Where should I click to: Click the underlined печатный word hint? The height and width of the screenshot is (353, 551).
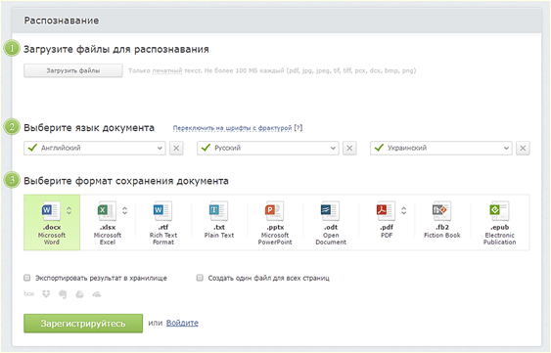167,70
